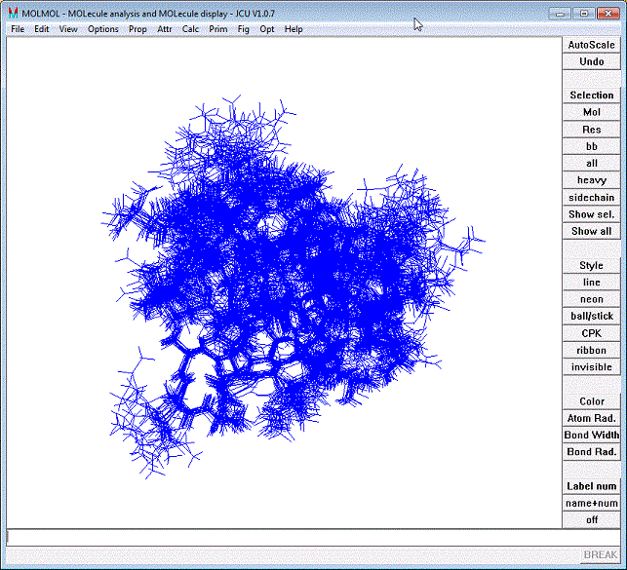Focus the command input line
Image resolution: width=627 pixels, height=570 pixels.
[313, 537]
